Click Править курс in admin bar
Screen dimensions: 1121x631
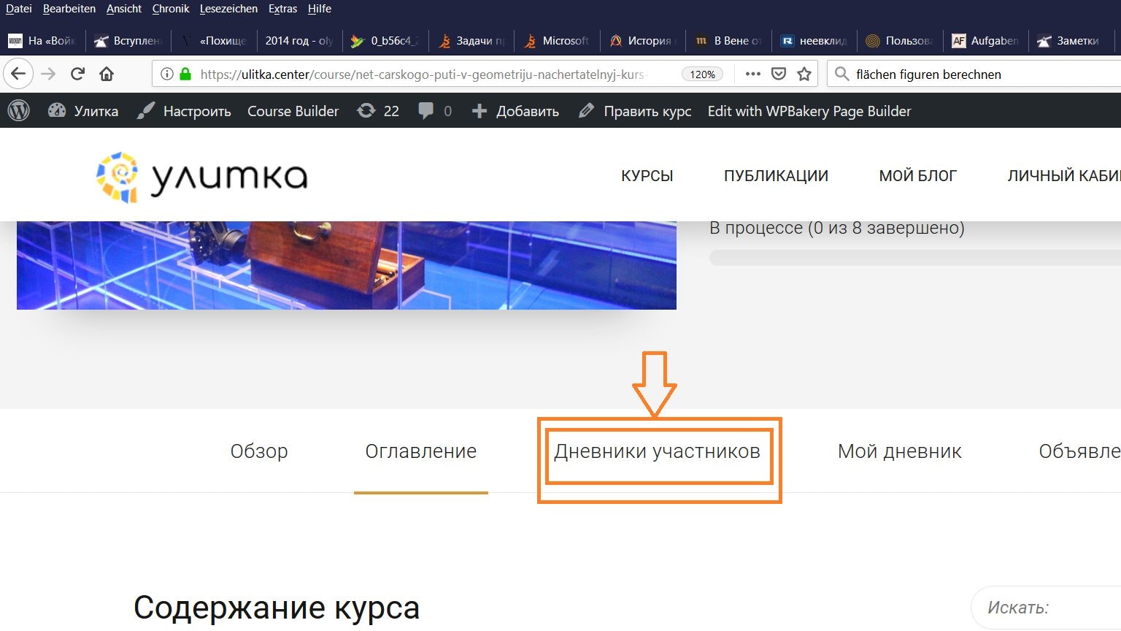click(635, 111)
